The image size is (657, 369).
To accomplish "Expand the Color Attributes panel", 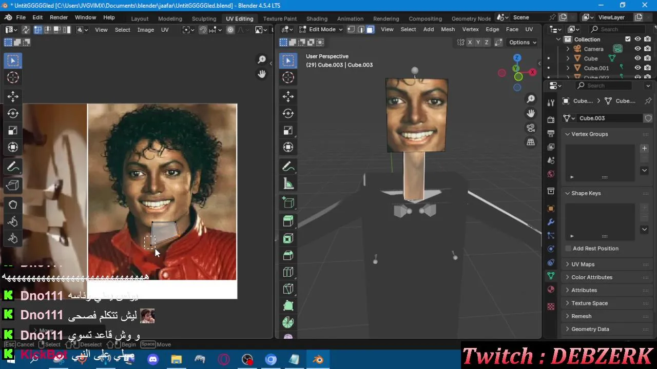I will pyautogui.click(x=568, y=277).
